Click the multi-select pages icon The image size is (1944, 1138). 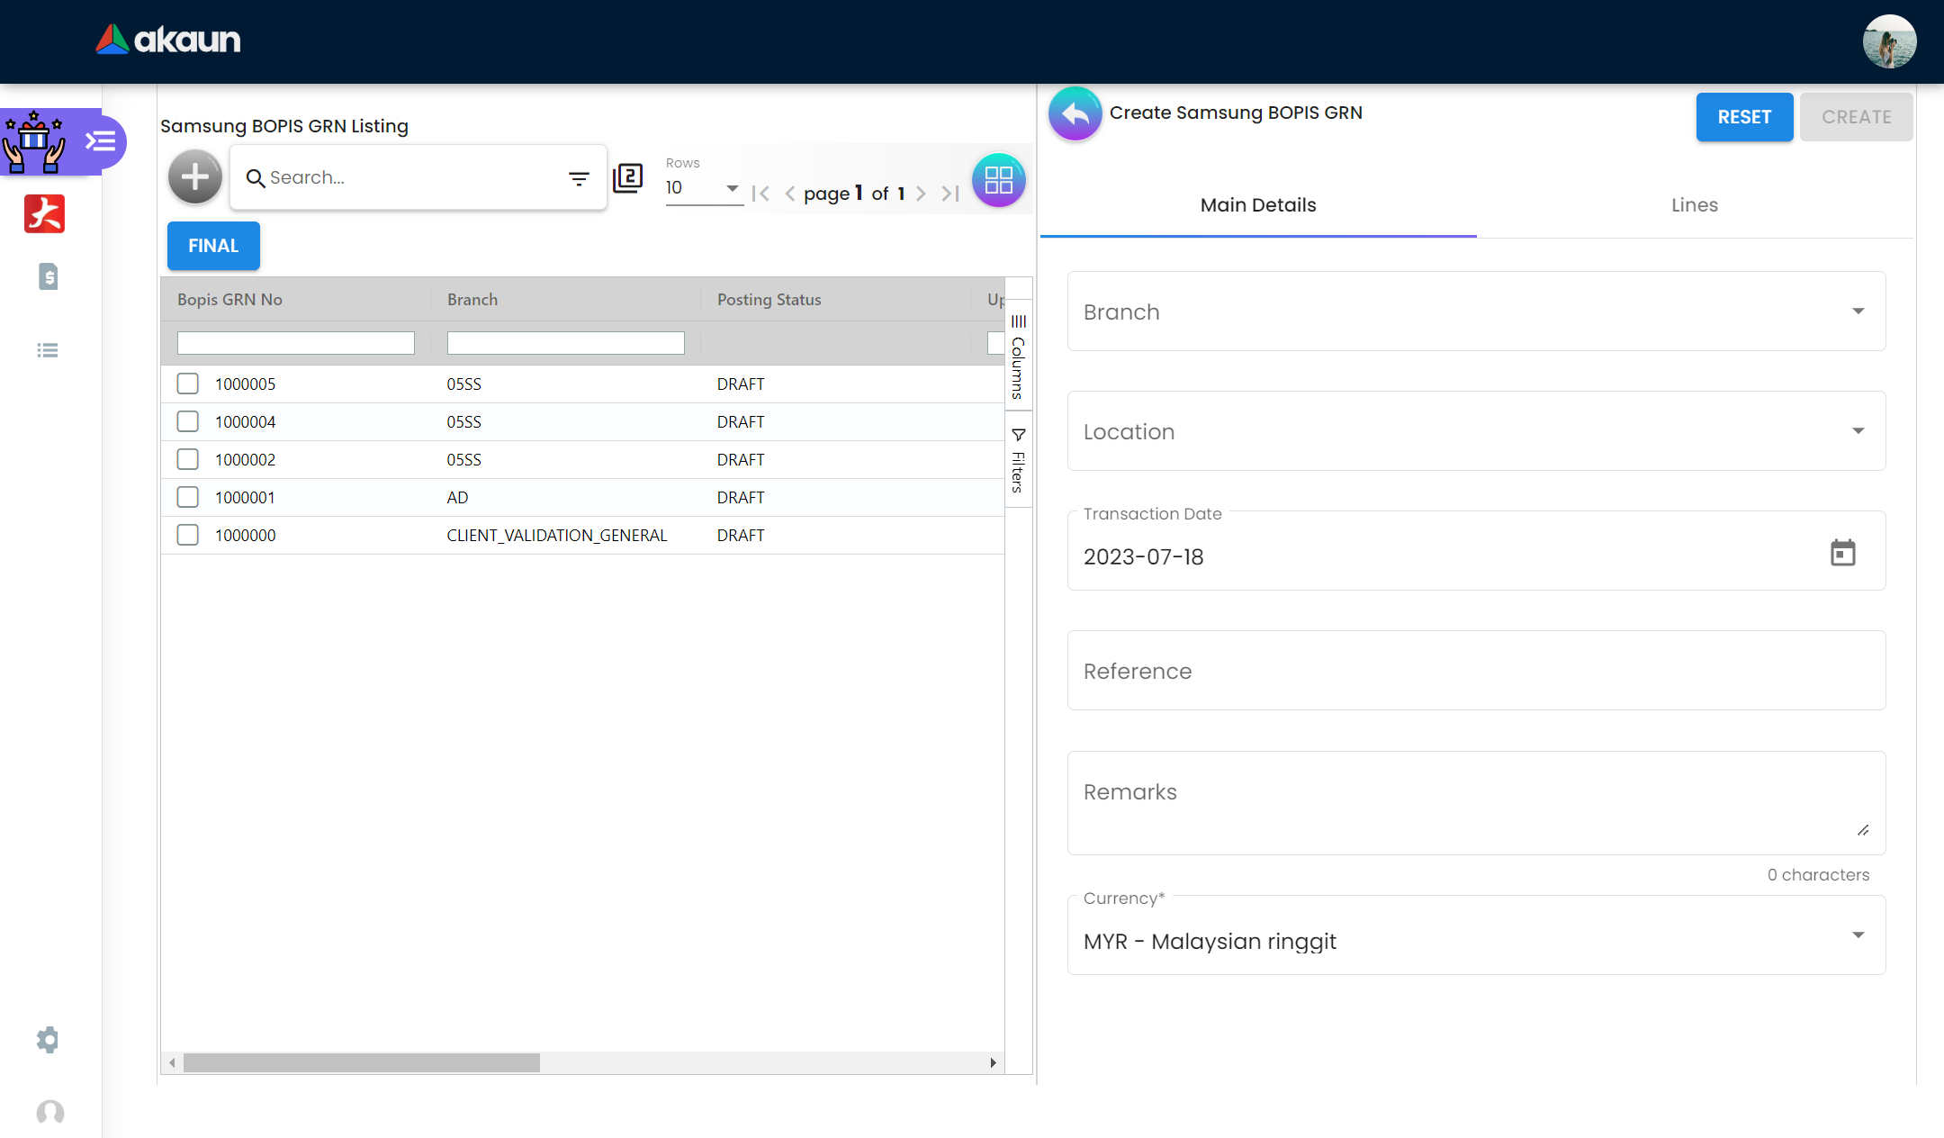(x=627, y=177)
